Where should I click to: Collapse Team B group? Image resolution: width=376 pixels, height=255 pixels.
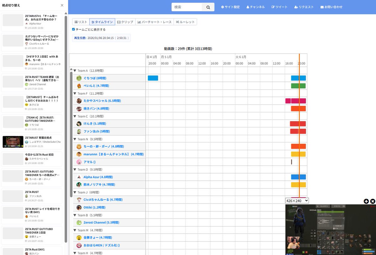coord(75,215)
